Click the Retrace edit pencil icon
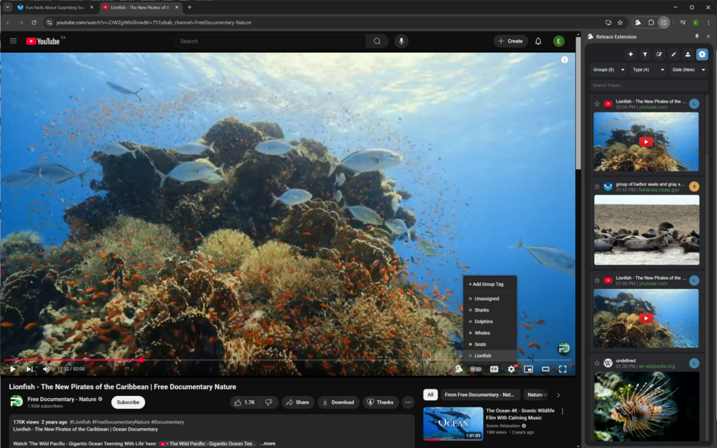The image size is (717, 448). (x=659, y=54)
